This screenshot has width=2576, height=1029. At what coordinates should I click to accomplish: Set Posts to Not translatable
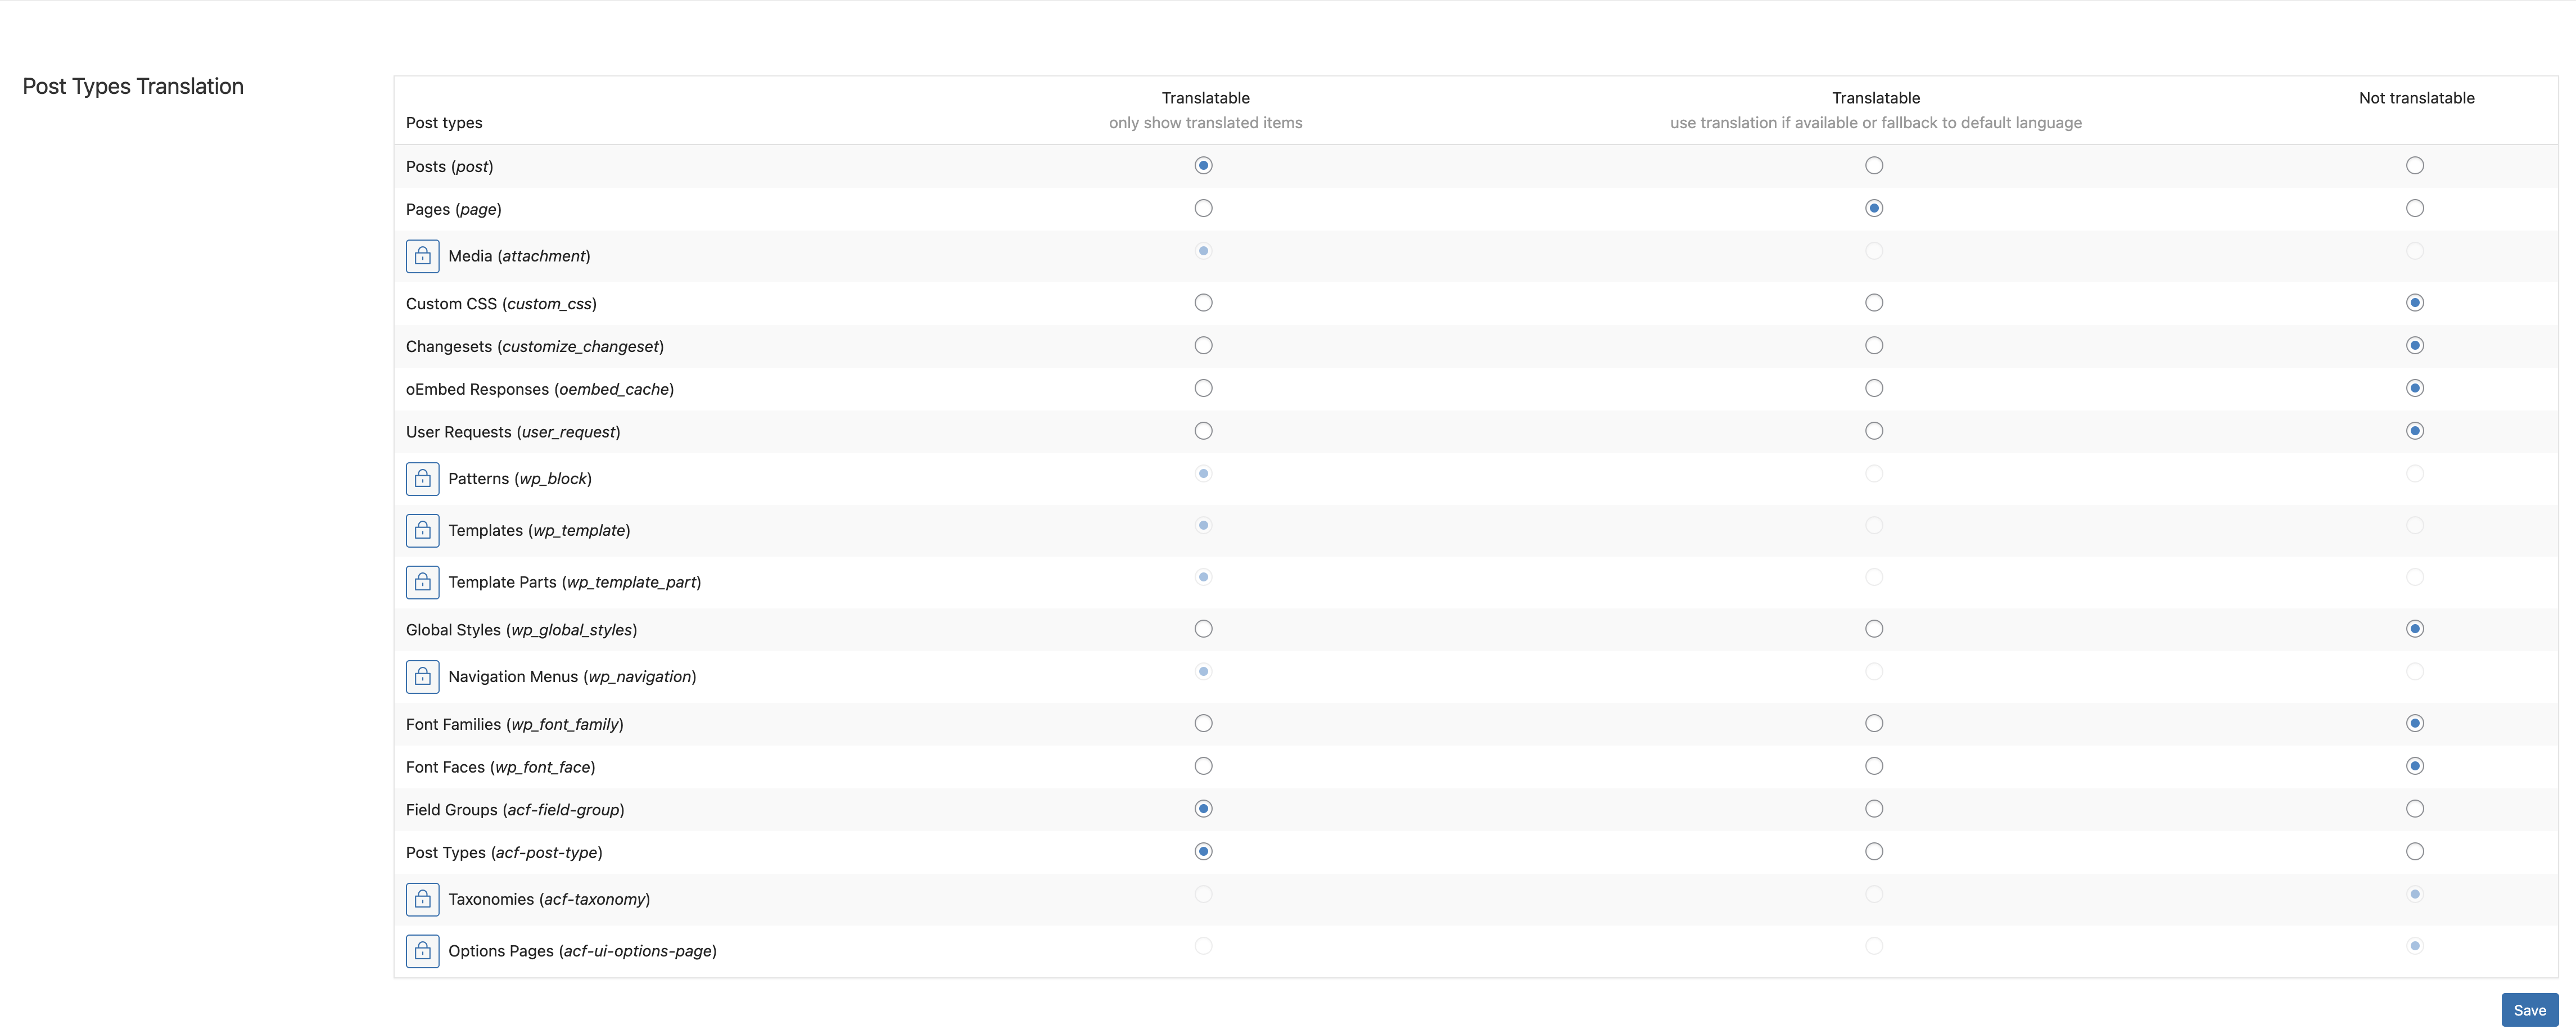[2414, 166]
